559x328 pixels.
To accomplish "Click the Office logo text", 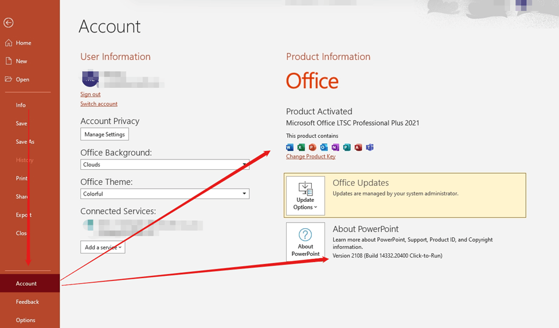I will (312, 81).
